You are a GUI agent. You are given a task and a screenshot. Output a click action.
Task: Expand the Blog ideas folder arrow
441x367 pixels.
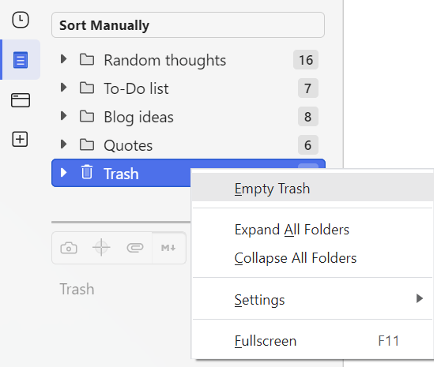click(x=64, y=116)
